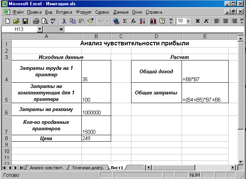Select the Цена label cell
This screenshot has height=179, width=246.
coord(46,138)
